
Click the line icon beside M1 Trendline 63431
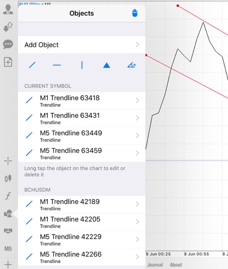(x=29, y=118)
